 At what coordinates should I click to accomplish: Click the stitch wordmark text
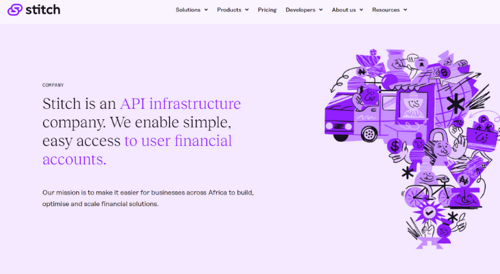(x=42, y=10)
